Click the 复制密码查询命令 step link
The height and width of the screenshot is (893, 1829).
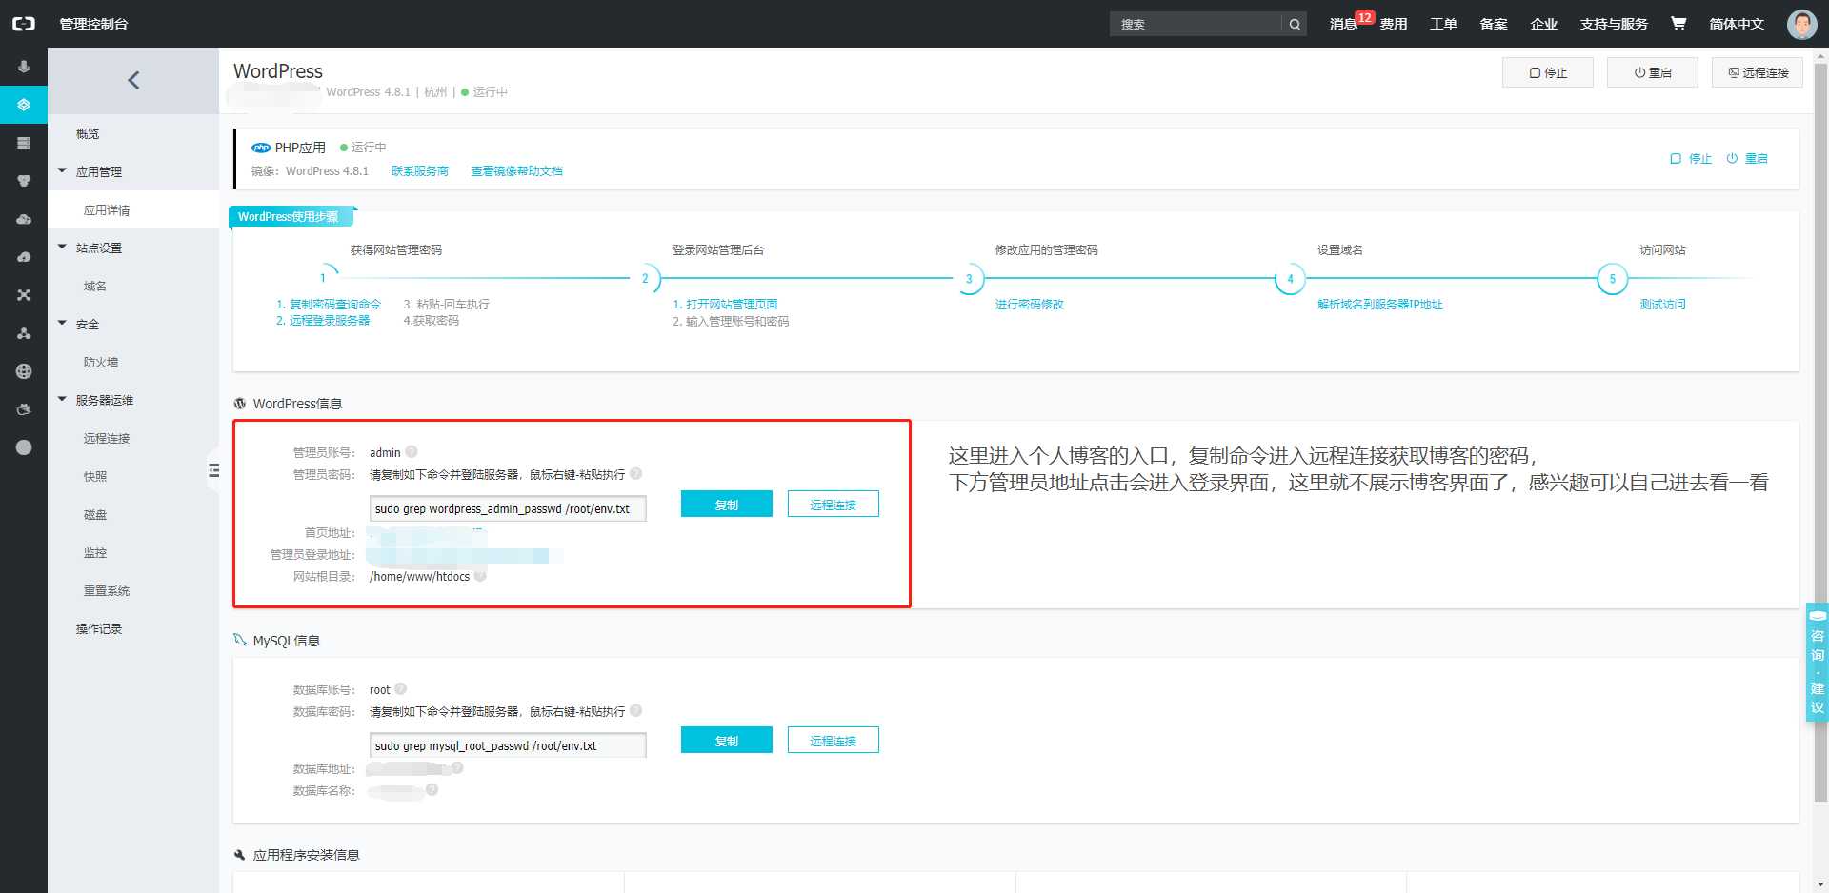tap(334, 305)
